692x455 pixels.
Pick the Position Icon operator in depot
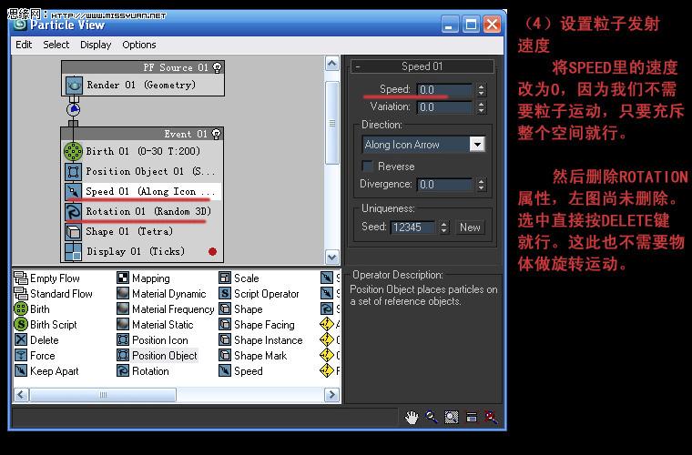coord(153,340)
